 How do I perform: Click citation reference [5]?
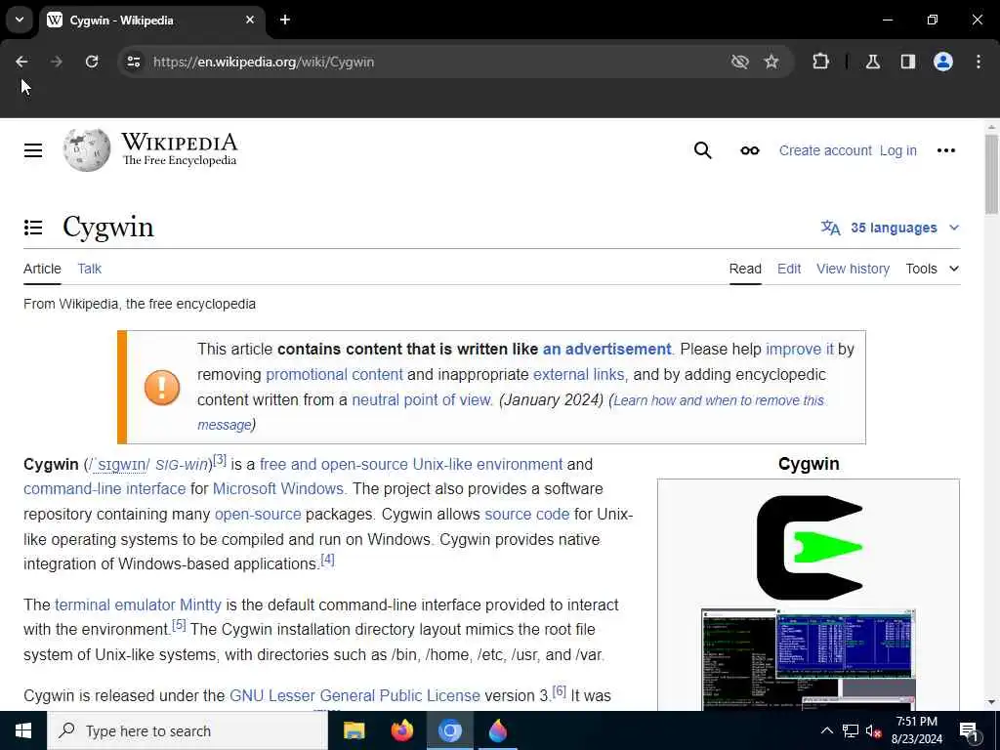pyautogui.click(x=180, y=624)
